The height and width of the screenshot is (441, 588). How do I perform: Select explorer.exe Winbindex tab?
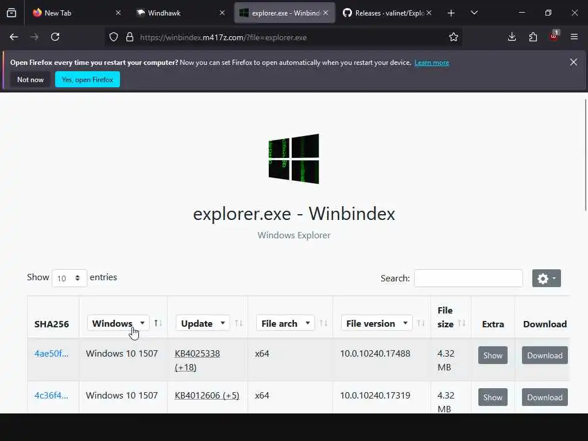[x=285, y=13]
